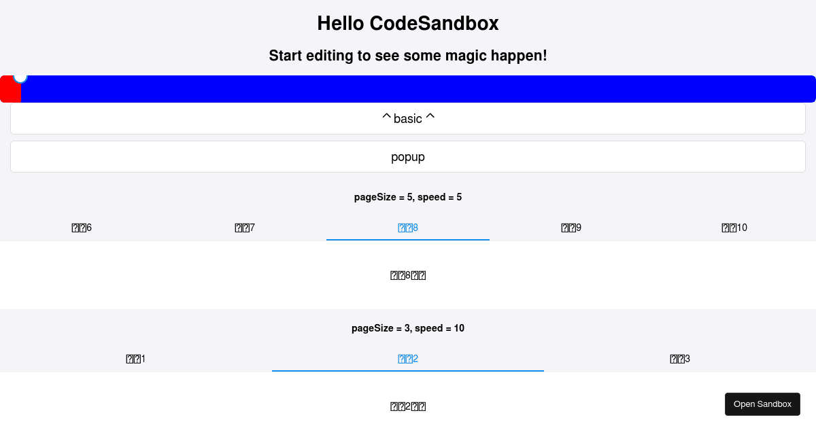Select tab 10 in the top tab bar
The width and height of the screenshot is (816, 428).
[x=734, y=228]
